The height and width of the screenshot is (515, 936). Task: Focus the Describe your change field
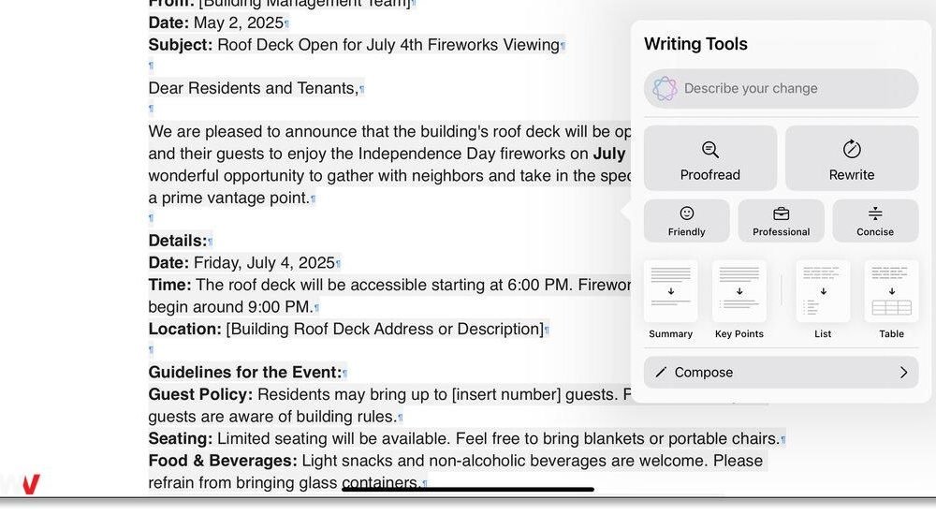[781, 88]
